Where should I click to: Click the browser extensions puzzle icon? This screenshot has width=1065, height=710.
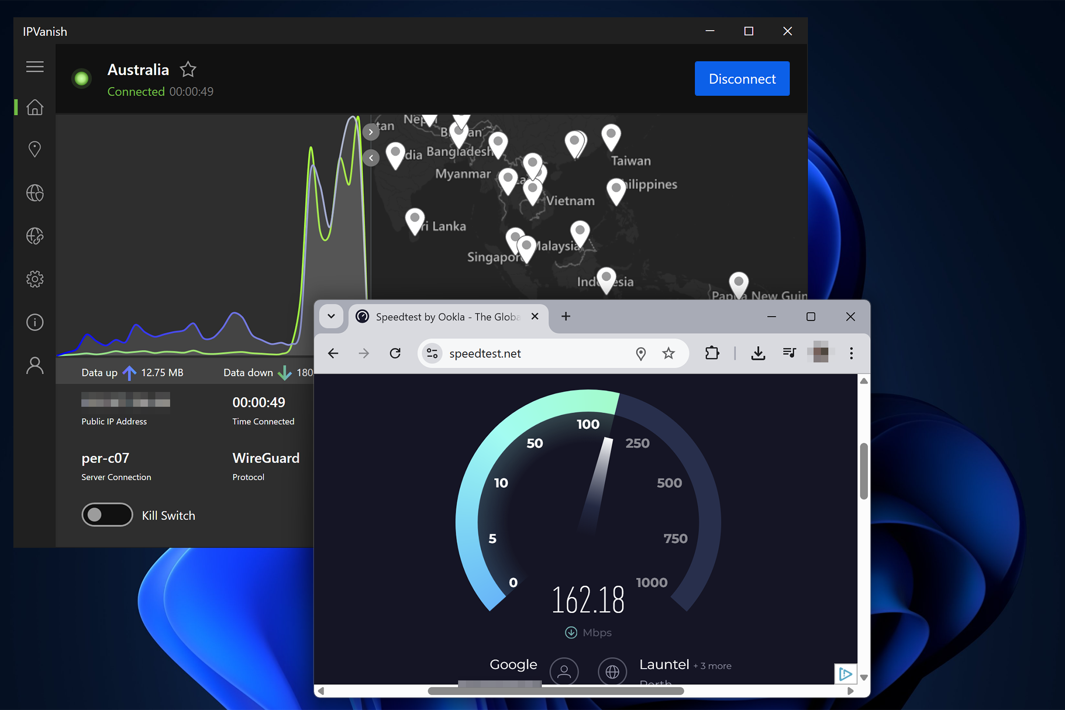[712, 353]
